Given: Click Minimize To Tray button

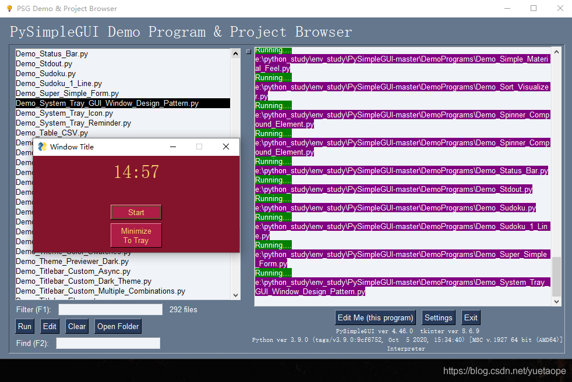Looking at the screenshot, I should coord(136,235).
